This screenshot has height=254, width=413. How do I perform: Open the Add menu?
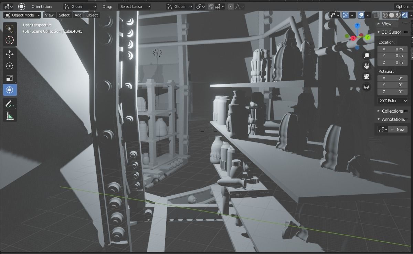pos(78,15)
